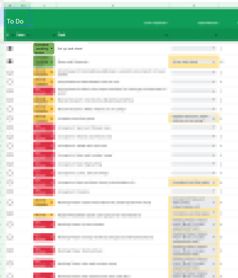Click the filter icon beside the task column header
Viewport: 238px width, 278px height.
(x=54, y=35)
